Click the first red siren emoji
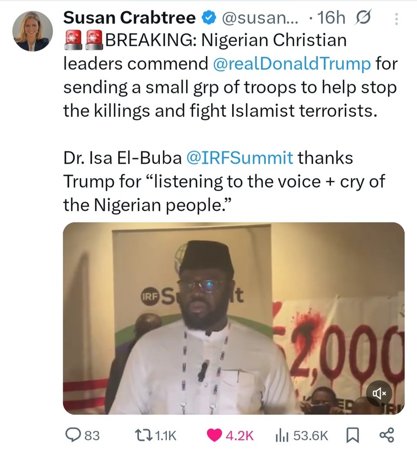 [73, 40]
